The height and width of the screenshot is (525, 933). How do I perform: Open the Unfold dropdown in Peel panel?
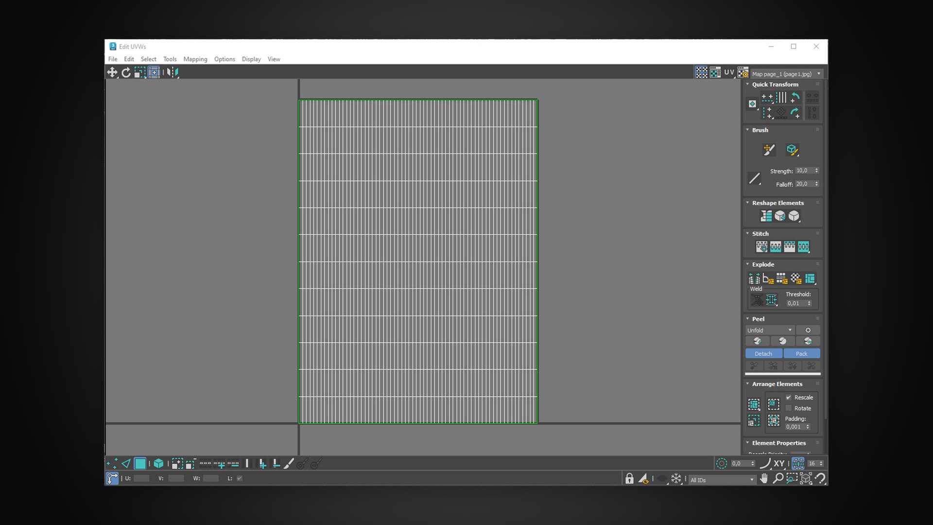click(x=769, y=330)
